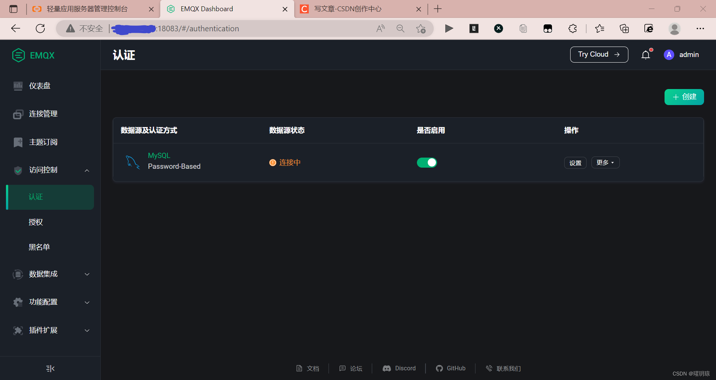
Task: Toggle the MySQL authenticator enable switch
Action: (x=427, y=162)
